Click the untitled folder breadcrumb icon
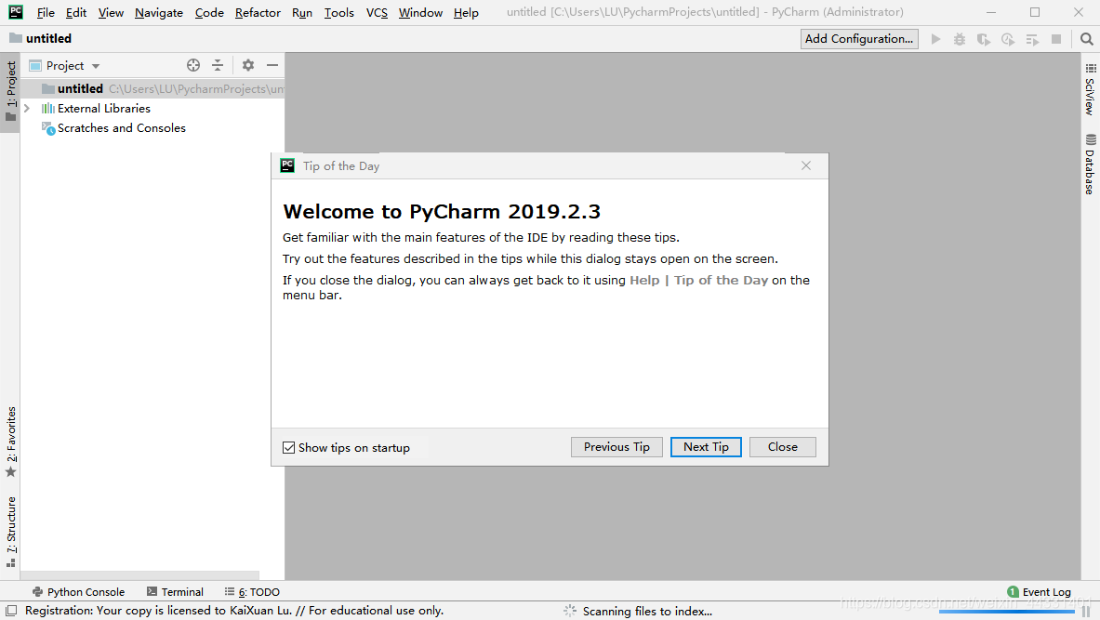The width and height of the screenshot is (1100, 620). [16, 38]
